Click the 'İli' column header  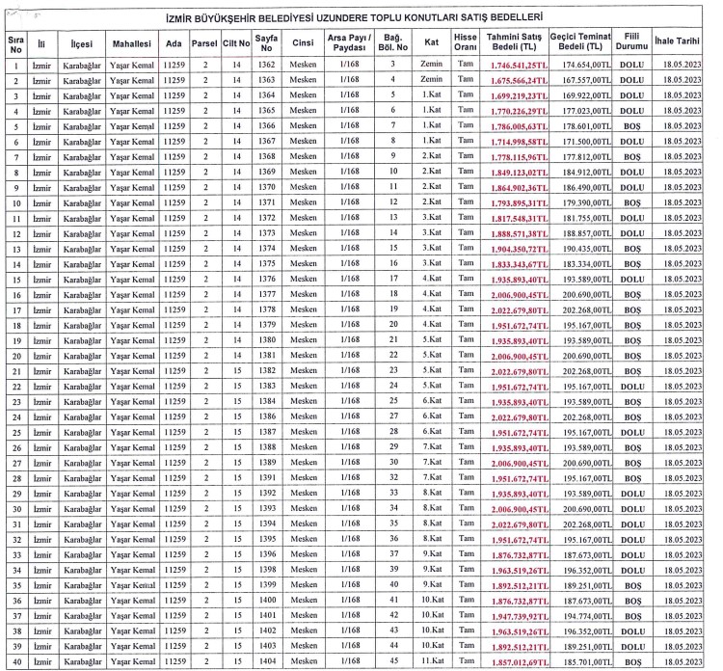point(41,43)
